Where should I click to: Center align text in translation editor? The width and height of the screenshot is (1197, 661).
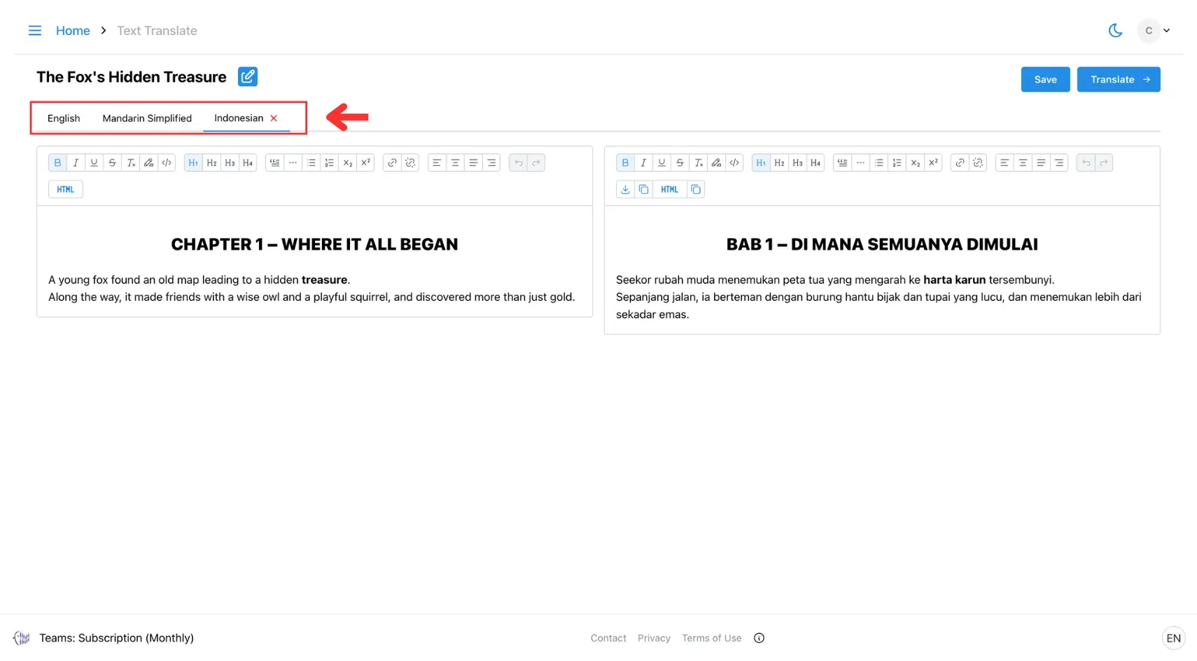point(1023,163)
